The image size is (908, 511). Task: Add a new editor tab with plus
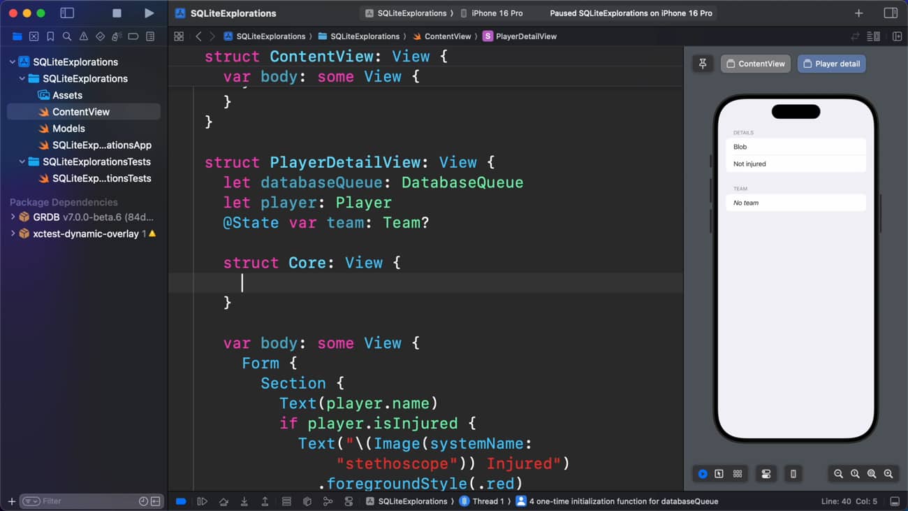(859, 13)
